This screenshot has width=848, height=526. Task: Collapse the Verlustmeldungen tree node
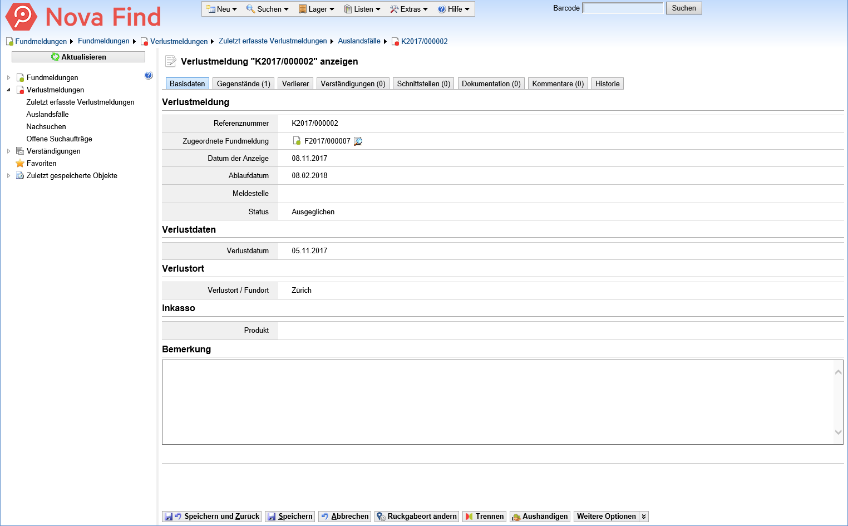point(8,90)
